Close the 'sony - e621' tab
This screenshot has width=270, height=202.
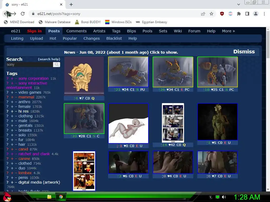61,4
